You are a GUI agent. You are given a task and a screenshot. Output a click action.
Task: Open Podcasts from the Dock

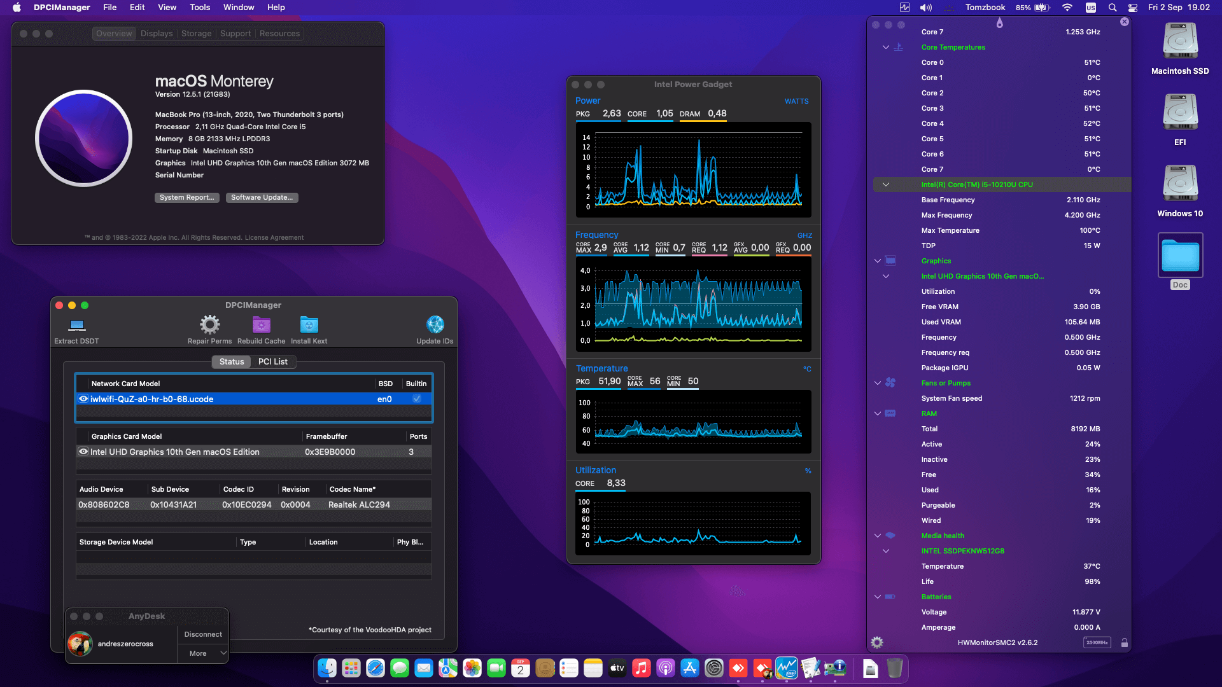[x=666, y=668]
